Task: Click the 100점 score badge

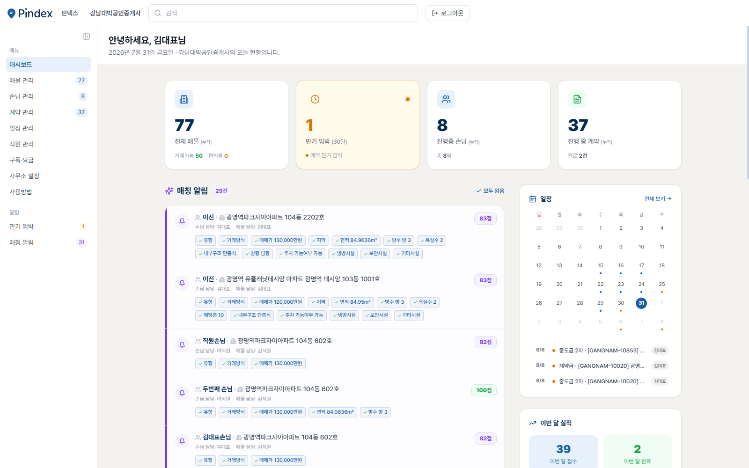Action: coord(484,390)
